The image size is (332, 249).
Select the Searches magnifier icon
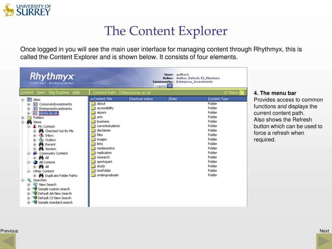(29, 180)
